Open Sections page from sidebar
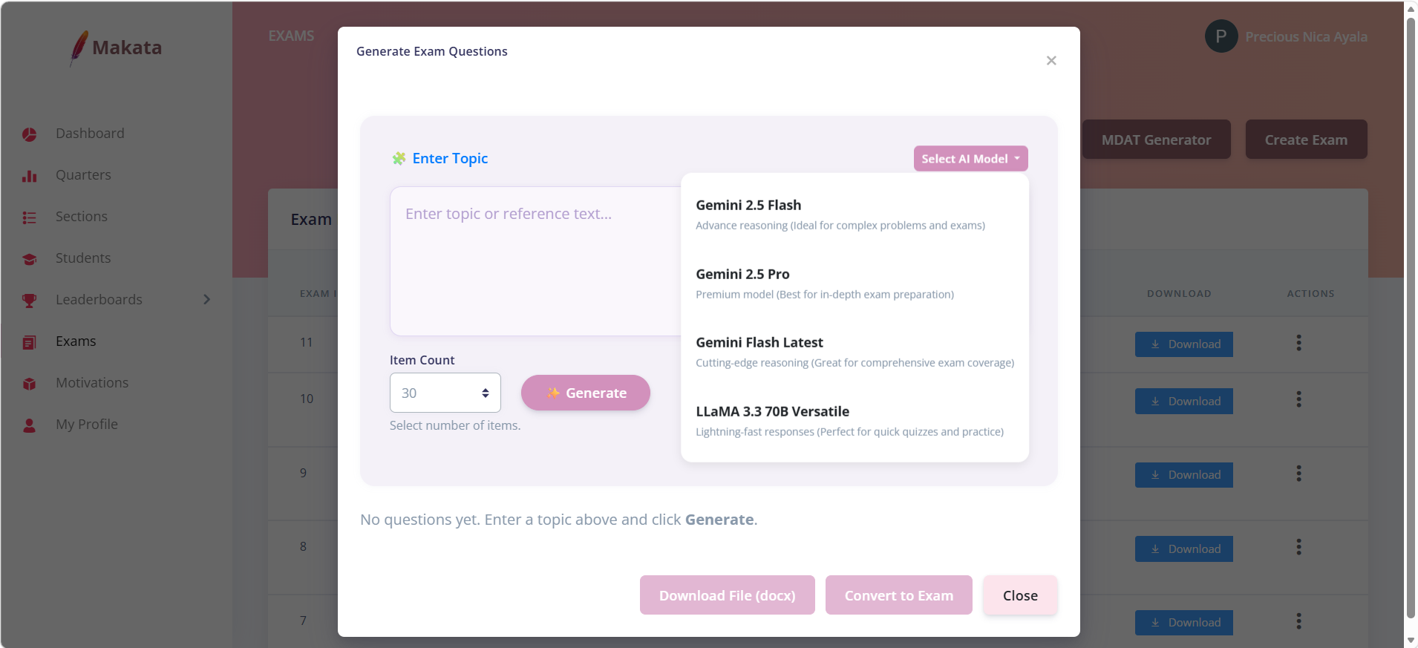The width and height of the screenshot is (1418, 648). click(x=82, y=217)
